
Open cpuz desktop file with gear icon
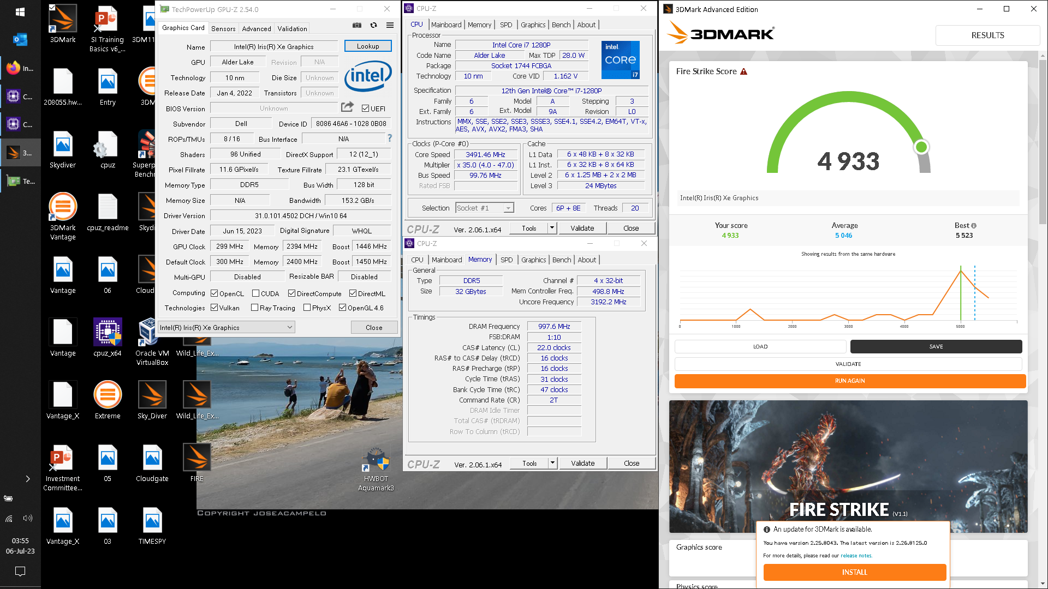(x=108, y=149)
